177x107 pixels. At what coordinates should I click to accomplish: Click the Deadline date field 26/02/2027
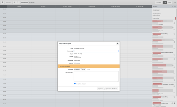(x=77, y=69)
